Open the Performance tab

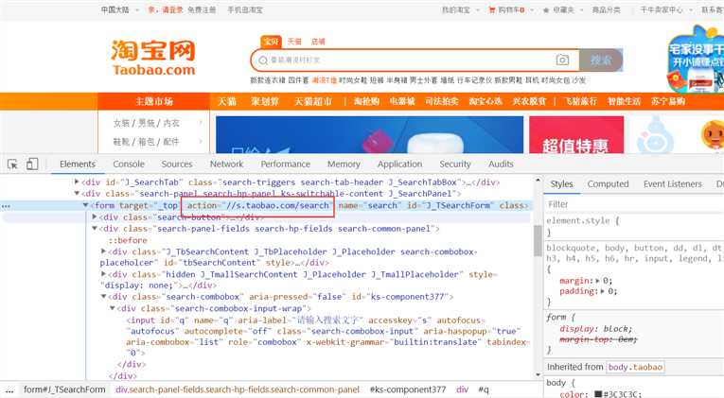point(286,164)
